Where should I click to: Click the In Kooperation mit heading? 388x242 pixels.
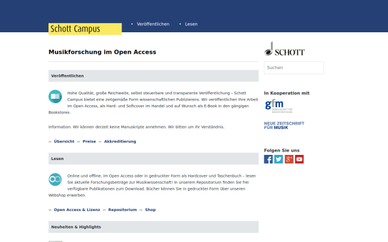tap(286, 93)
